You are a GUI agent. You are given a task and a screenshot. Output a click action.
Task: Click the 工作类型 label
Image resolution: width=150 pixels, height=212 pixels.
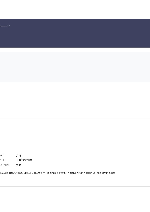pos(5,165)
